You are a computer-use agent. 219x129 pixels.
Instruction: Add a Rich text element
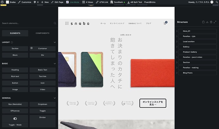(15, 76)
